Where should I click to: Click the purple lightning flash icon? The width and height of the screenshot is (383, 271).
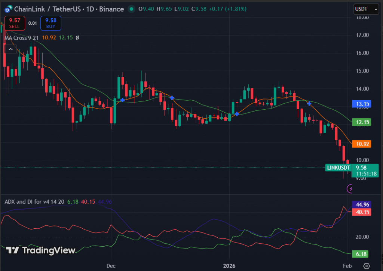350,189
